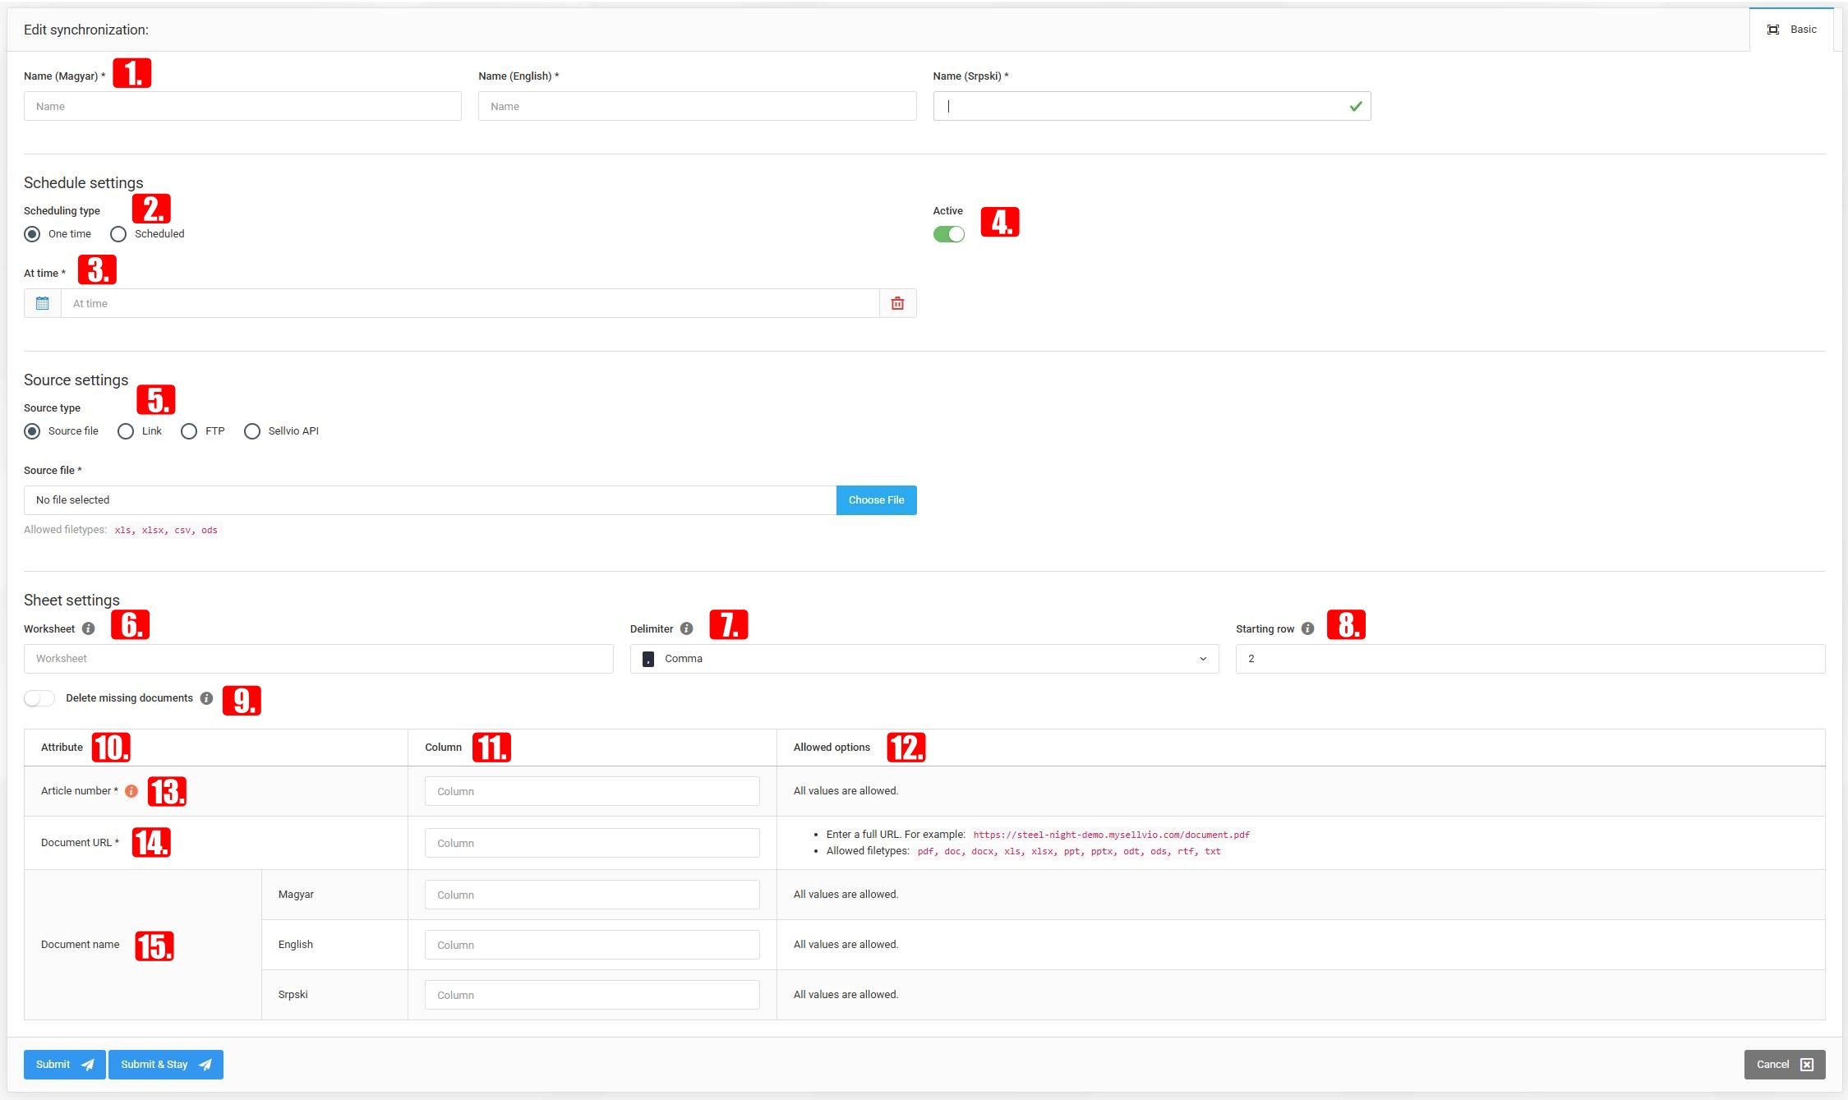Toggle the Active switch off
Image resolution: width=1848 pixels, height=1100 pixels.
pyautogui.click(x=949, y=234)
